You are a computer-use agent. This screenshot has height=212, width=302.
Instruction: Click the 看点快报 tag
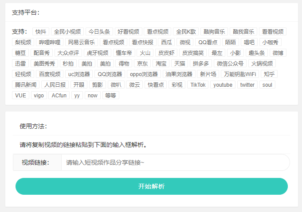(142, 42)
